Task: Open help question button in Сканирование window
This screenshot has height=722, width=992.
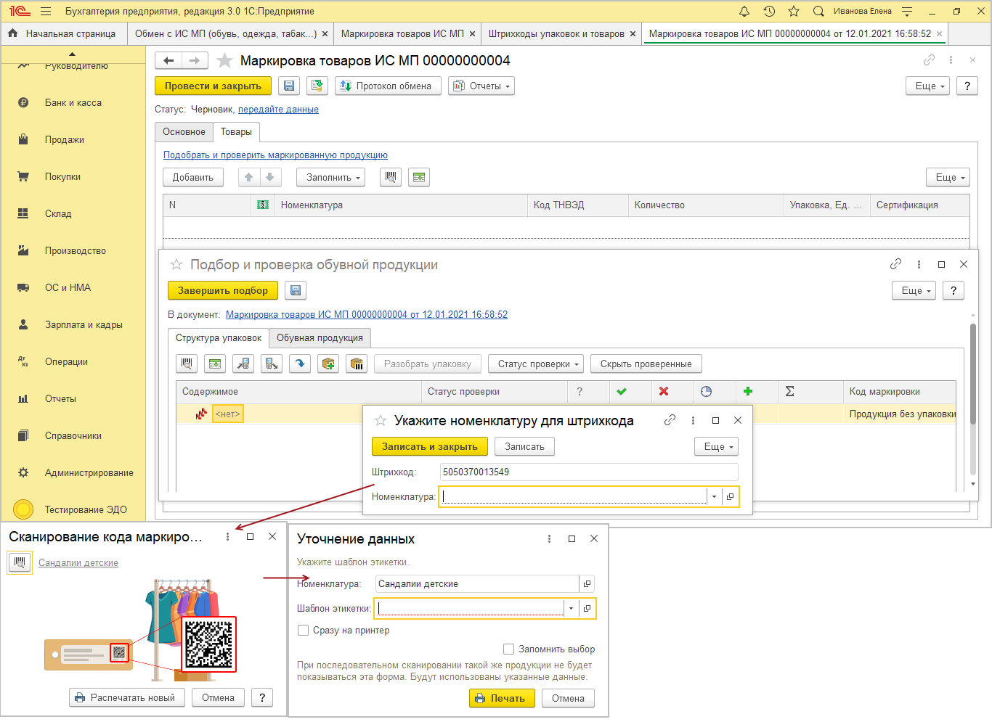Action: point(262,697)
